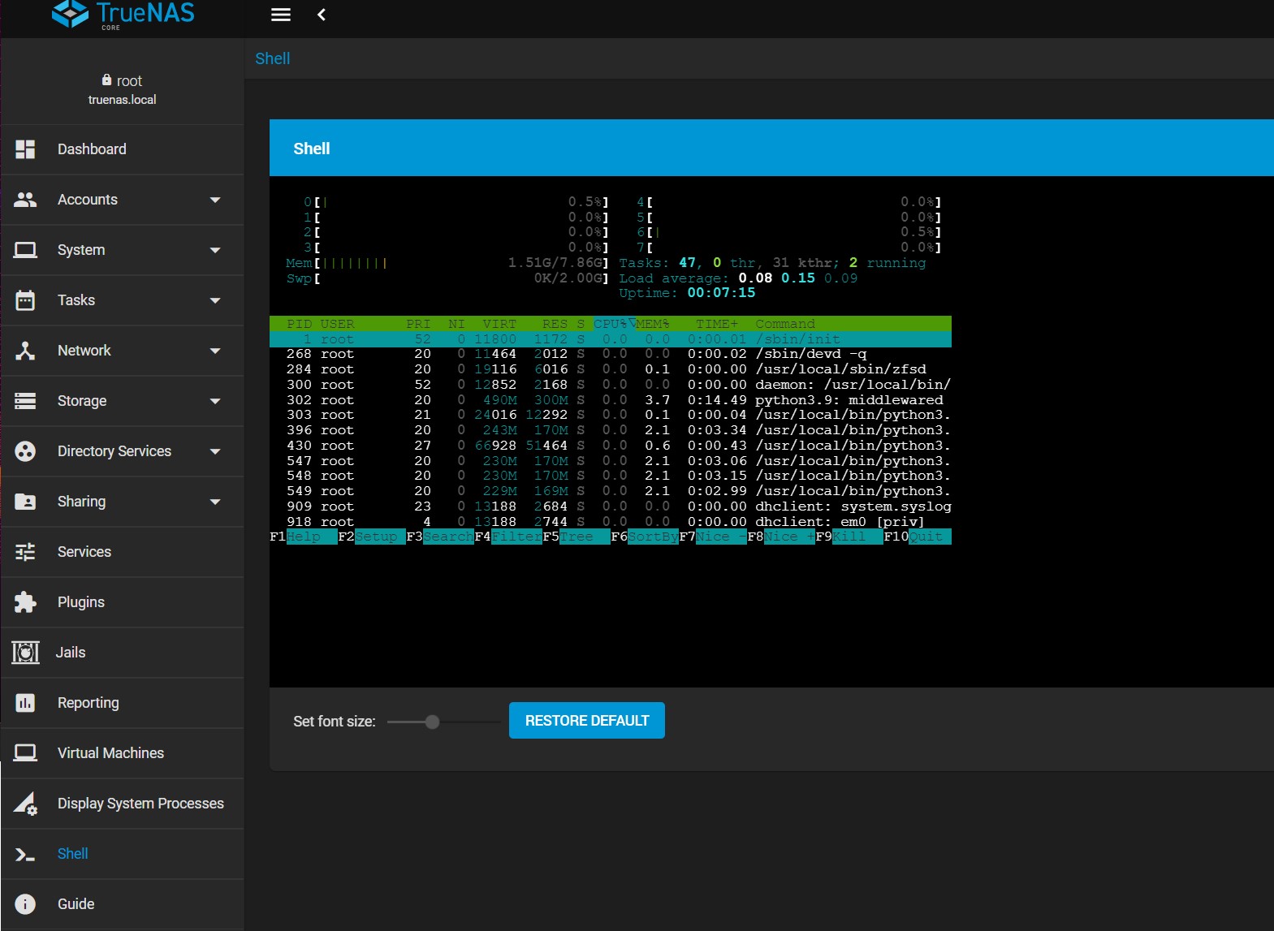
Task: Collapse sidebar with the back chevron
Action: pyautogui.click(x=322, y=15)
